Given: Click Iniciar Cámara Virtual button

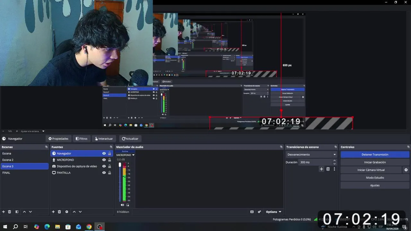Looking at the screenshot, I should 371,170.
